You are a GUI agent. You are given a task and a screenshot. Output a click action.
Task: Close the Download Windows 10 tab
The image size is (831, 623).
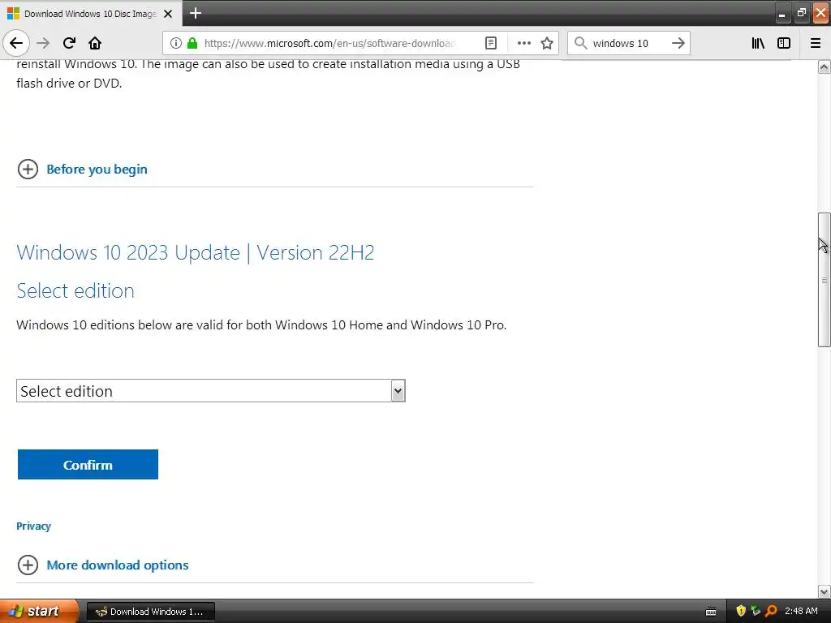168,14
